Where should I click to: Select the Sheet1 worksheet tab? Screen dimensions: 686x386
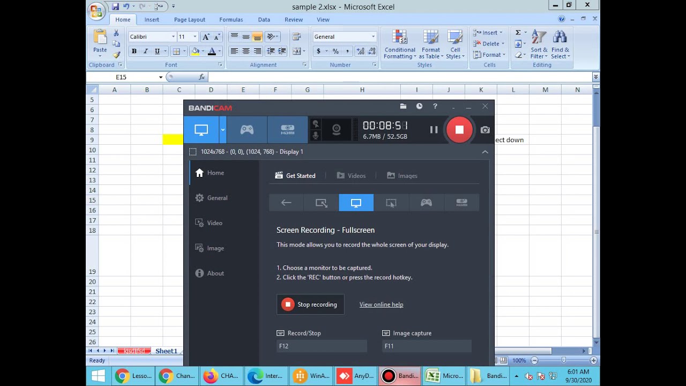click(x=166, y=351)
